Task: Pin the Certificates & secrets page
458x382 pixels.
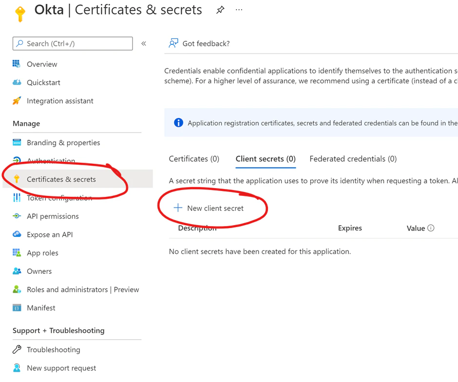Action: (x=220, y=9)
